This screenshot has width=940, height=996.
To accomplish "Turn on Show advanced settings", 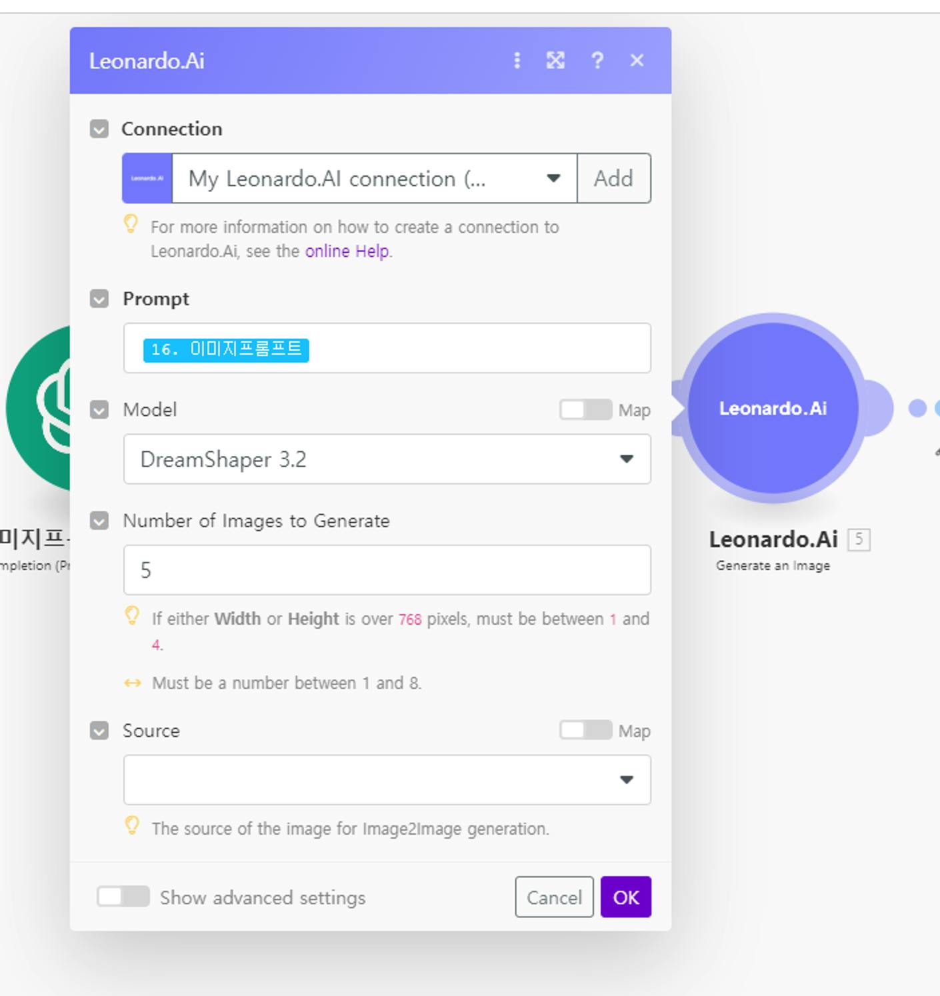I will pos(123,897).
